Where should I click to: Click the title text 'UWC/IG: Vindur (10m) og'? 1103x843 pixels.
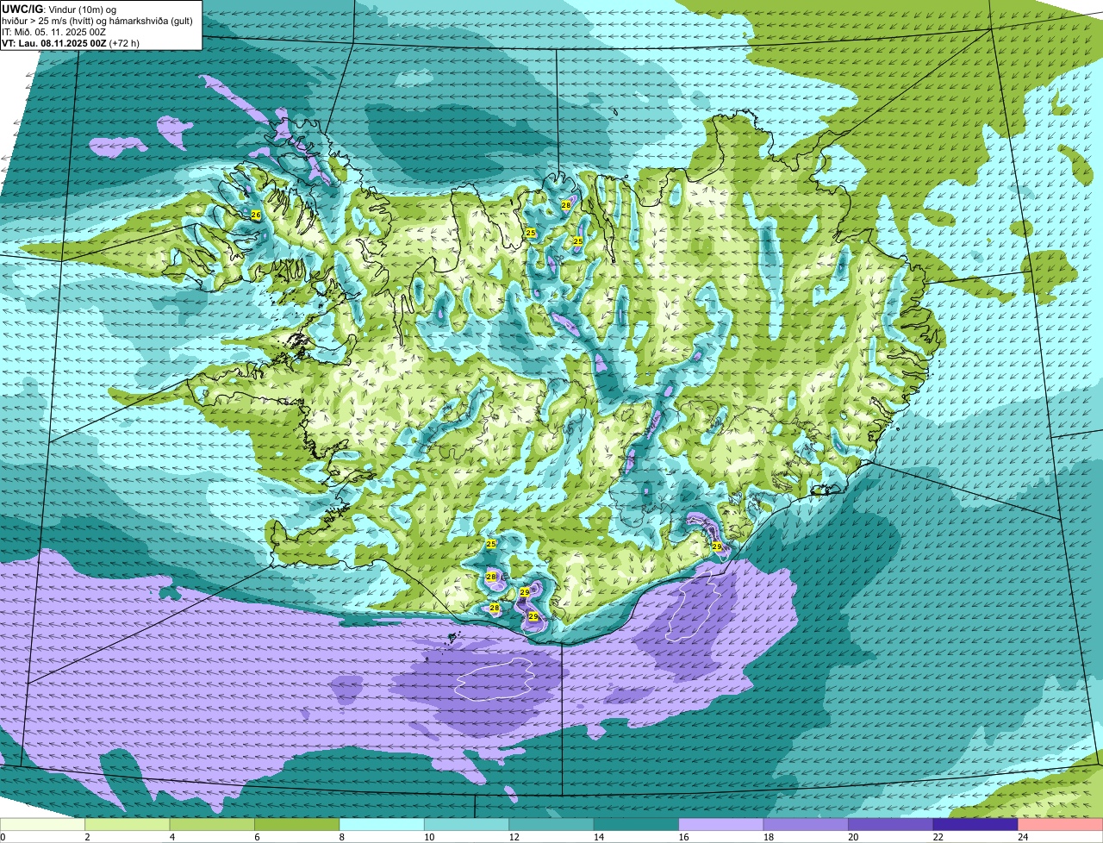pyautogui.click(x=59, y=9)
